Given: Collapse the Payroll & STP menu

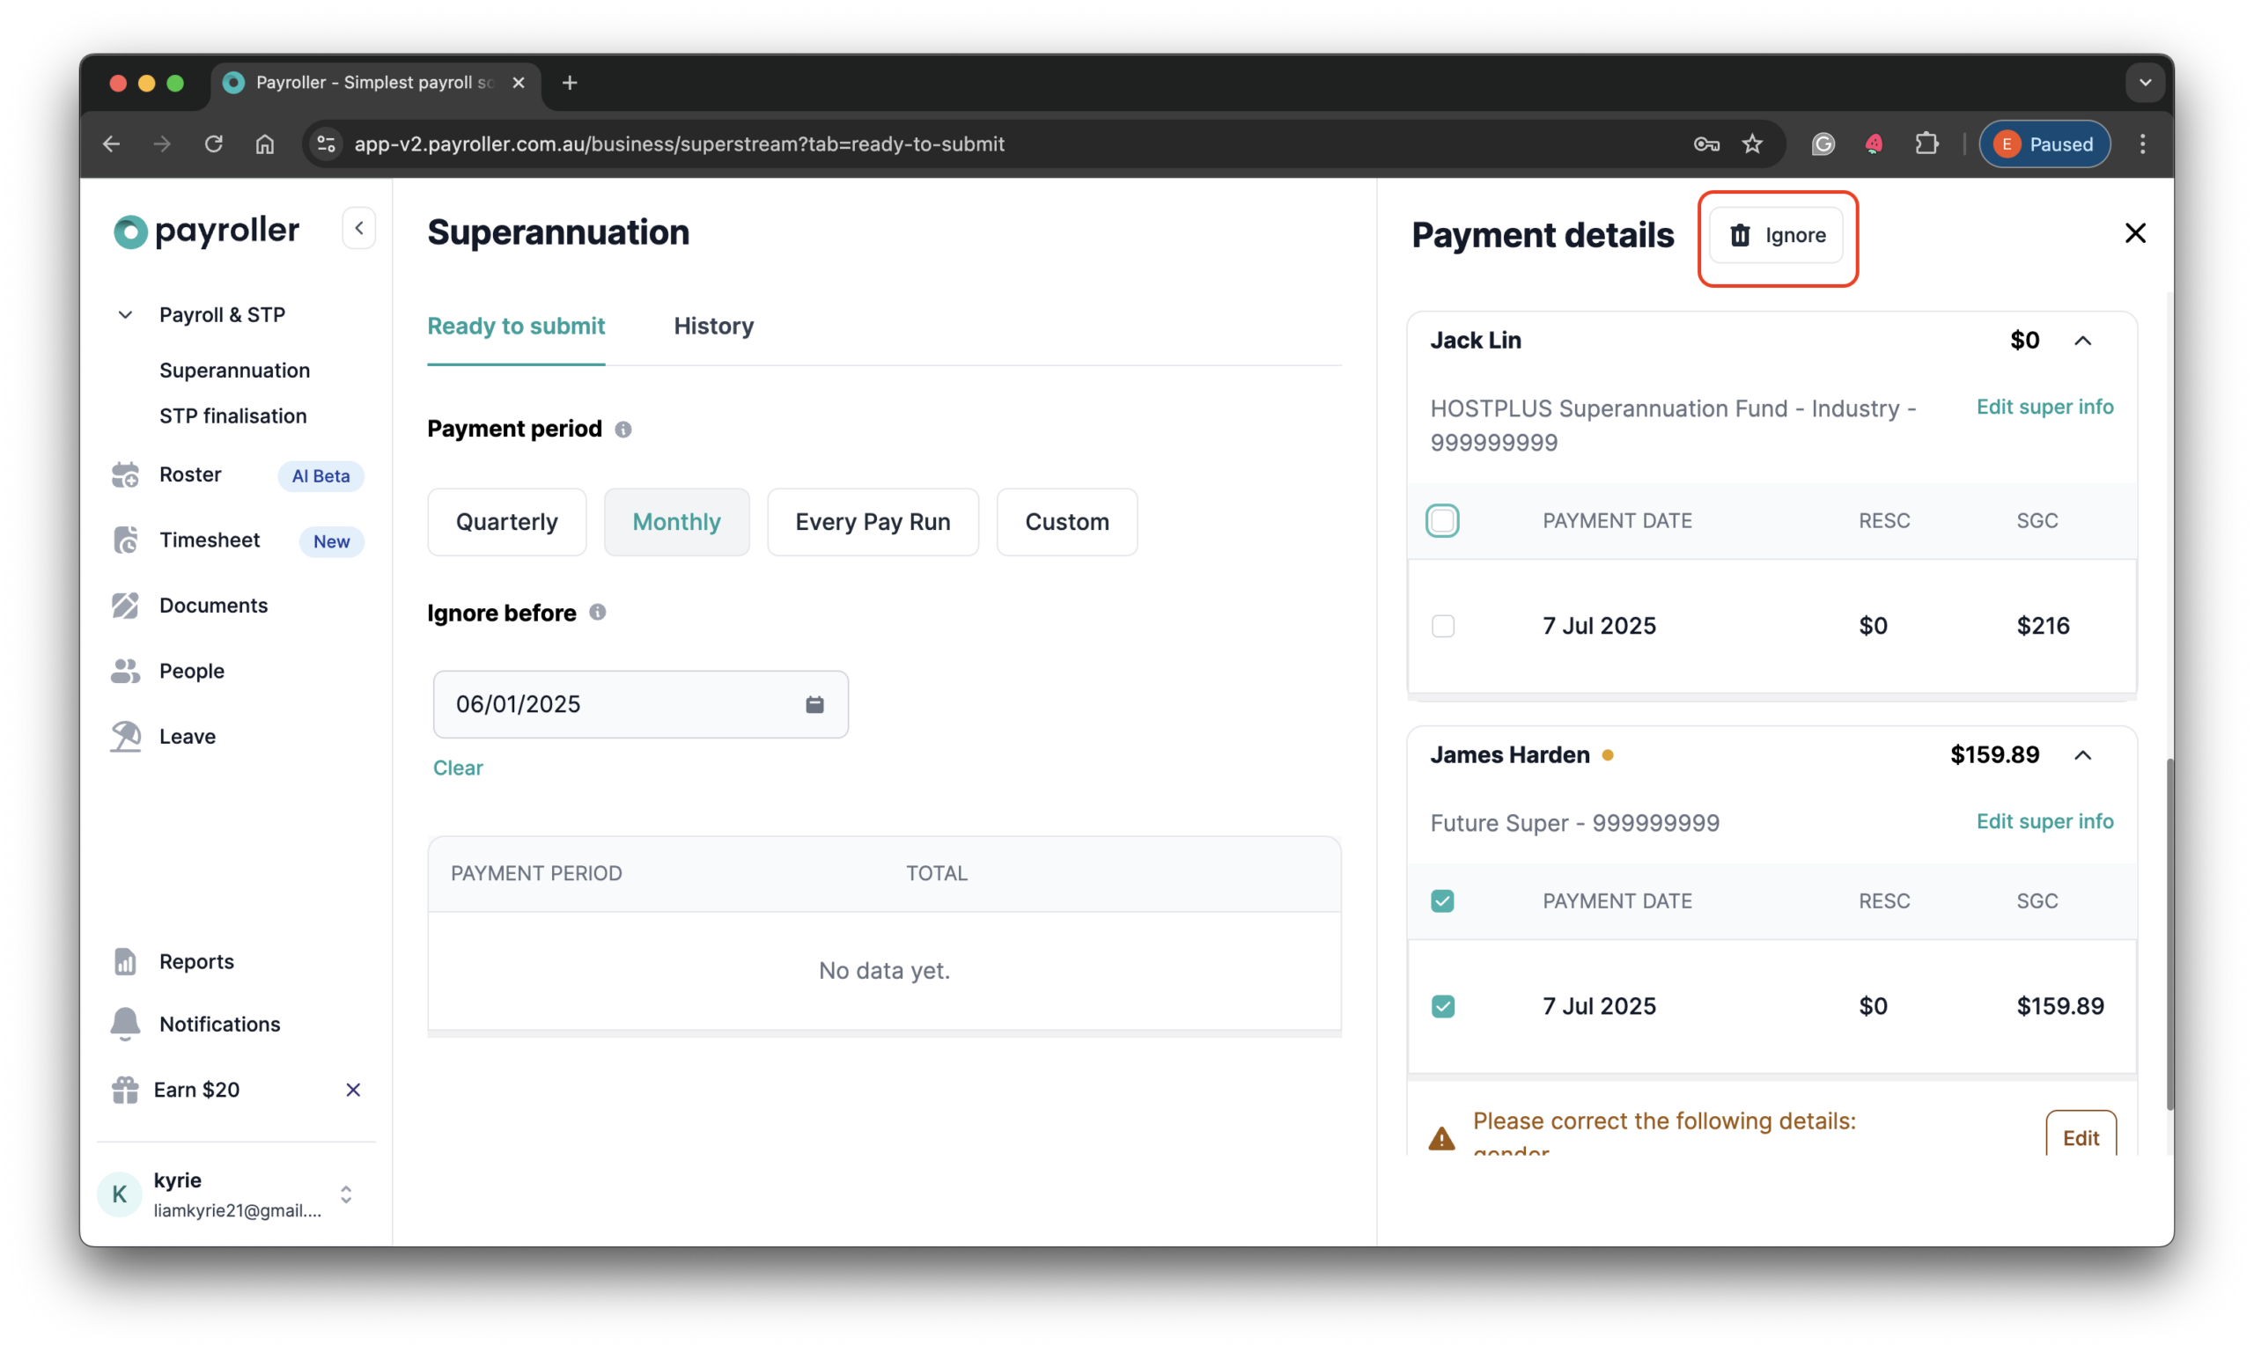Looking at the screenshot, I should coord(126,315).
